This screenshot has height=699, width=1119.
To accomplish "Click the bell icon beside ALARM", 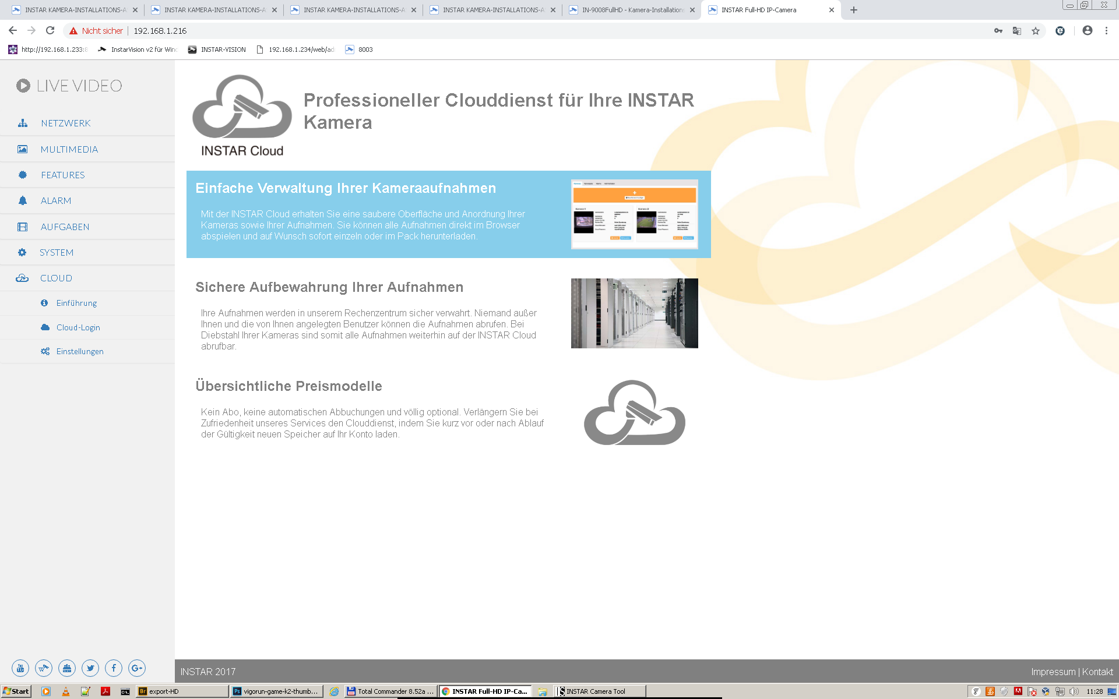I will point(23,200).
